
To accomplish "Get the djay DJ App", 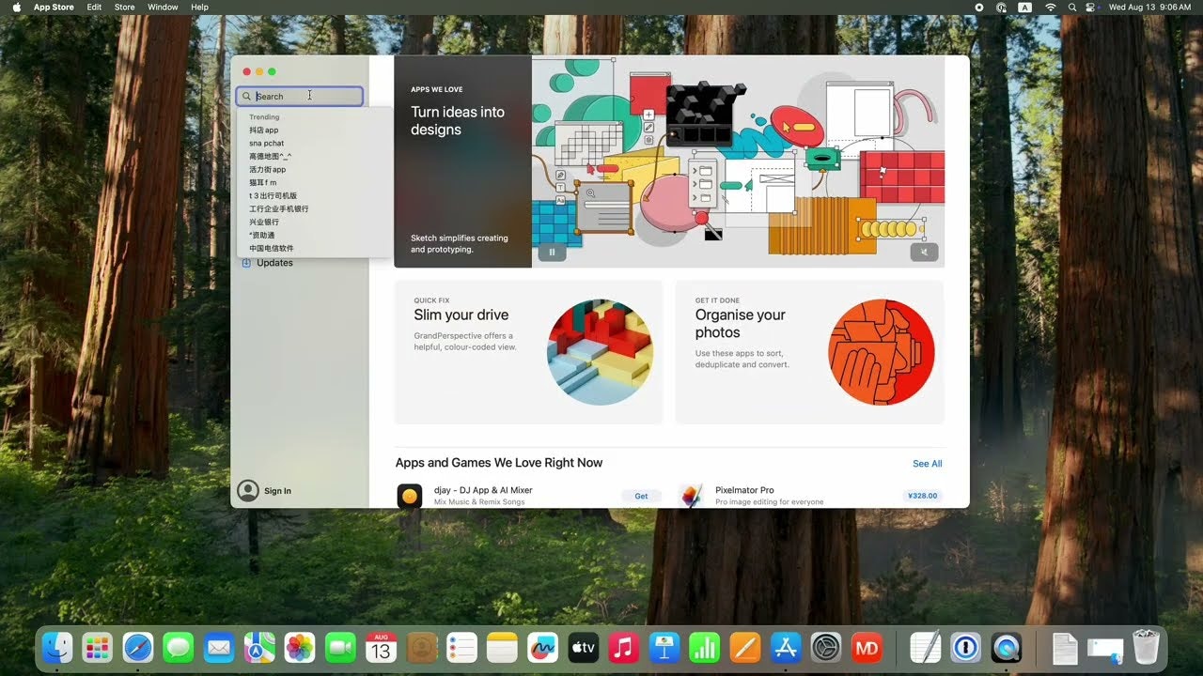I will [641, 496].
